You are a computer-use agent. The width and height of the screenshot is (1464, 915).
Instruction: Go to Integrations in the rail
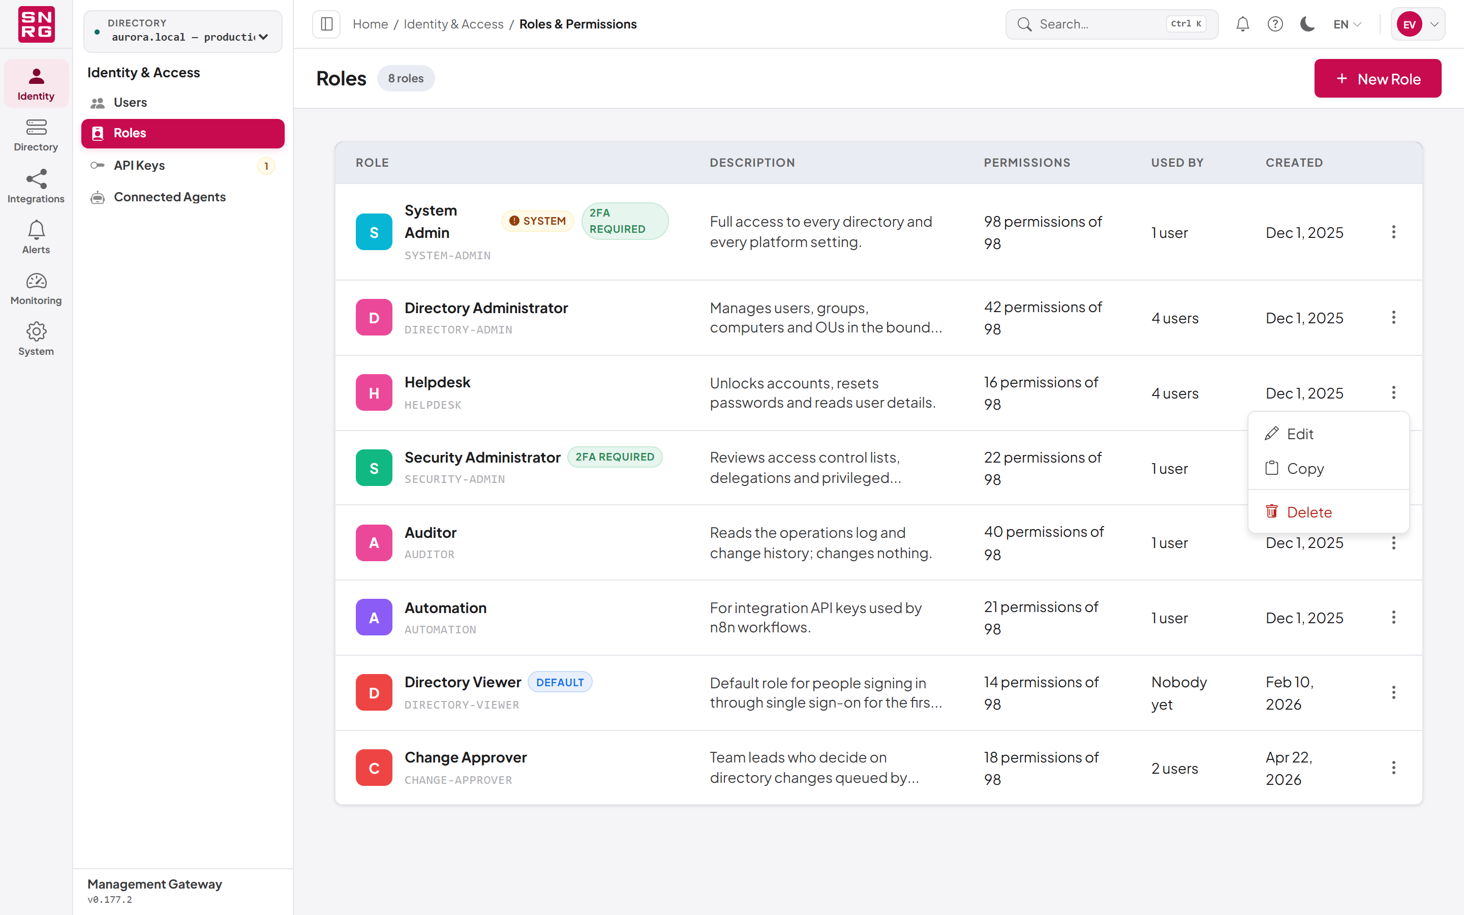click(36, 187)
